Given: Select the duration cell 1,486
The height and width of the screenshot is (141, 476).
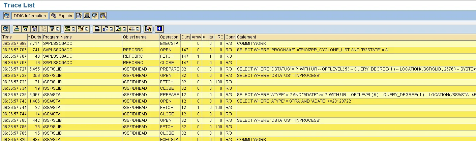Looking at the screenshot, I should [x=35, y=101].
